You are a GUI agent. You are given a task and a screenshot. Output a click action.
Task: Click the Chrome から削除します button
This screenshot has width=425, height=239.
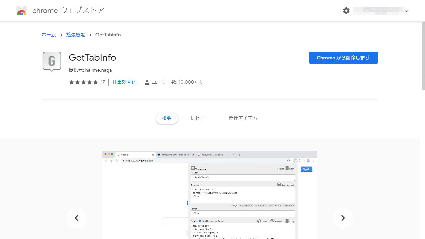[x=343, y=58]
